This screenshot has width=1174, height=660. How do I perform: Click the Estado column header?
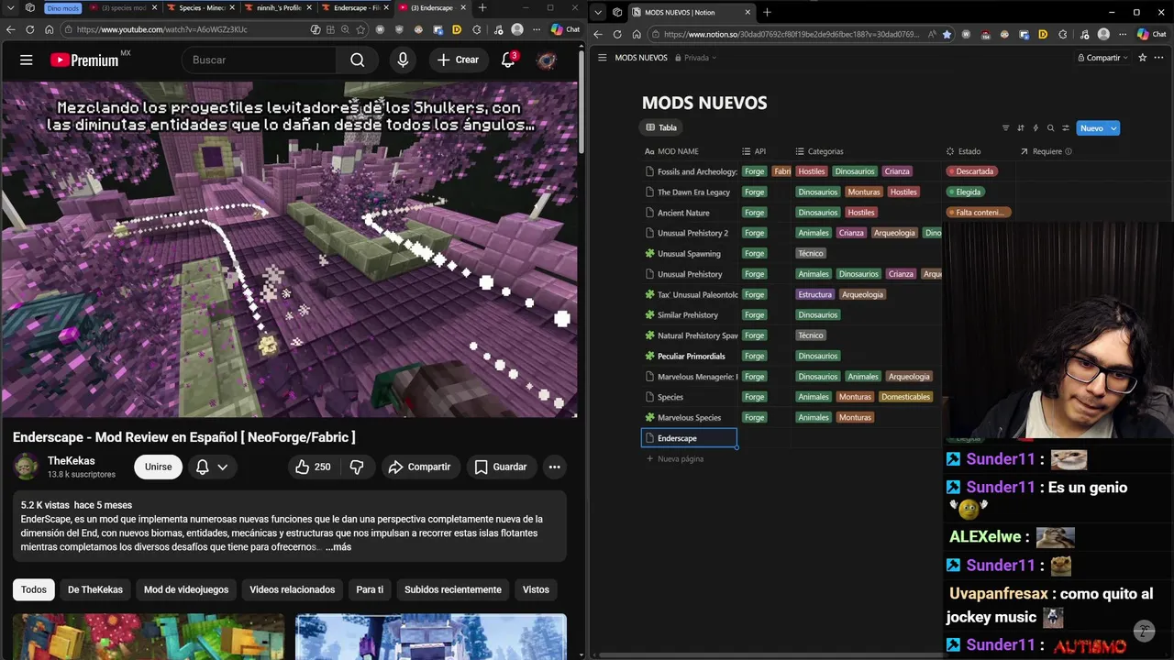pyautogui.click(x=963, y=151)
